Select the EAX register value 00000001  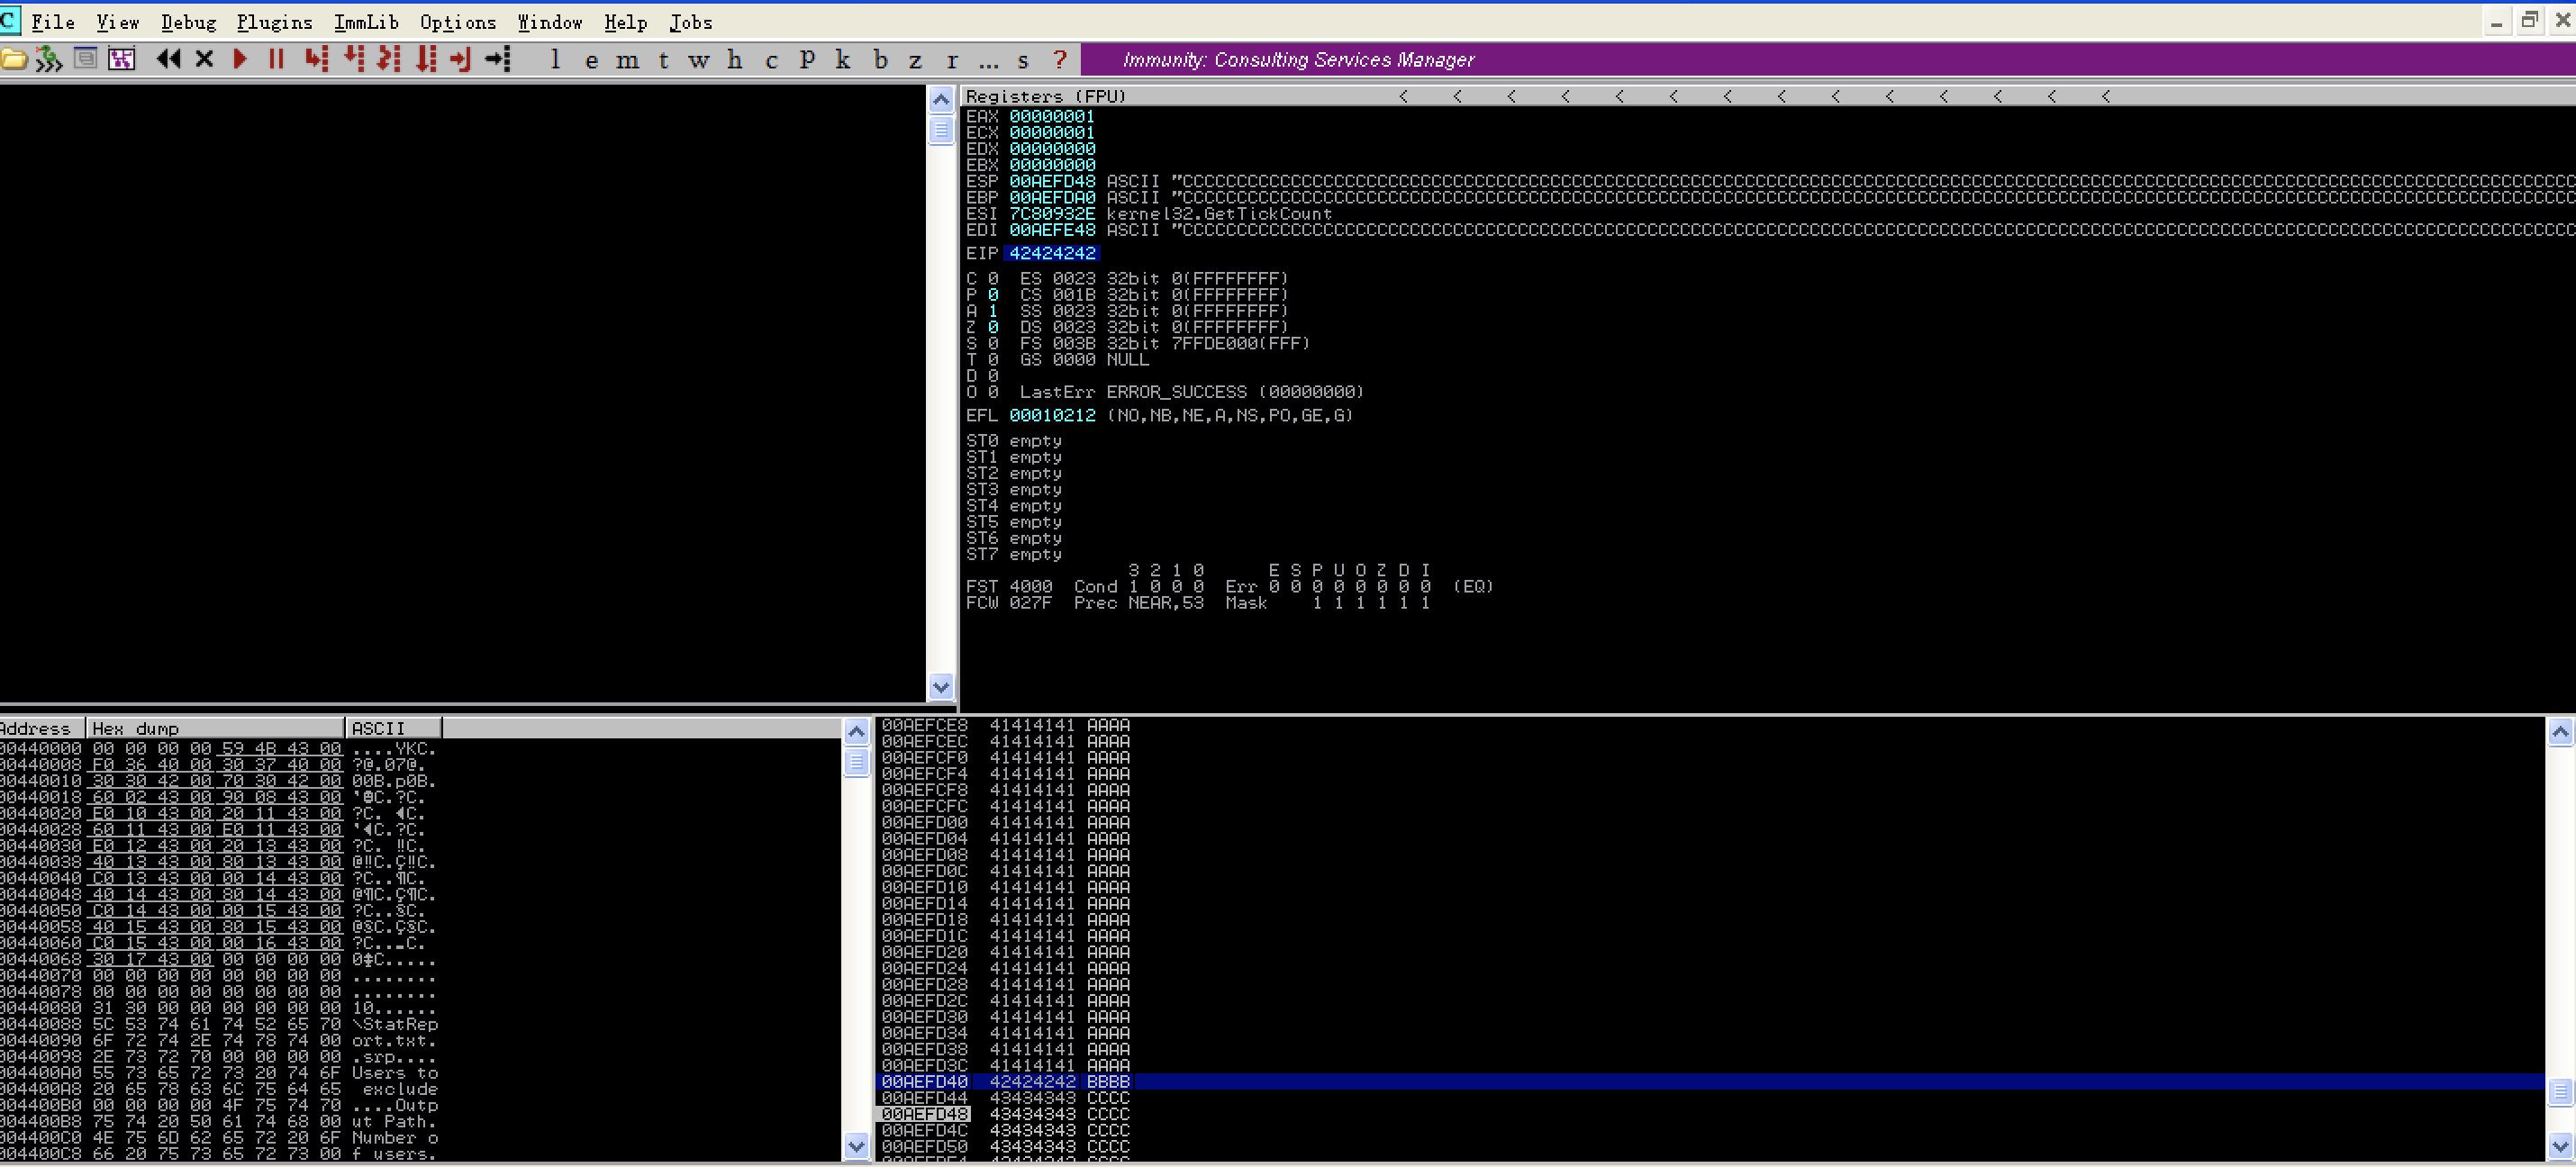[x=1052, y=117]
